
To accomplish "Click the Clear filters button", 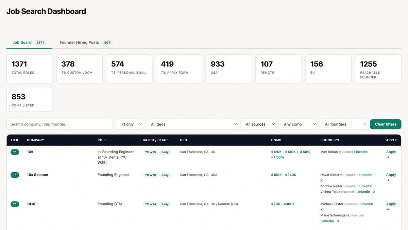I will [x=386, y=124].
